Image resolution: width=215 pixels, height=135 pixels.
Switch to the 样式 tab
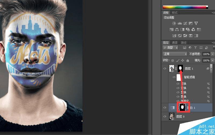(x=174, y=13)
